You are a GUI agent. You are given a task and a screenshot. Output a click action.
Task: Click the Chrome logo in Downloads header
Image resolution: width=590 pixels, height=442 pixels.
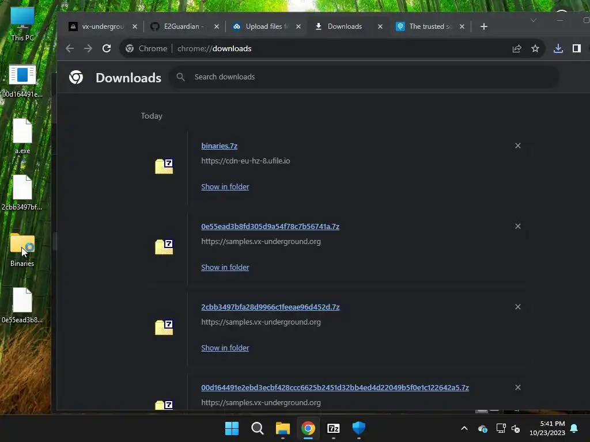[76, 78]
